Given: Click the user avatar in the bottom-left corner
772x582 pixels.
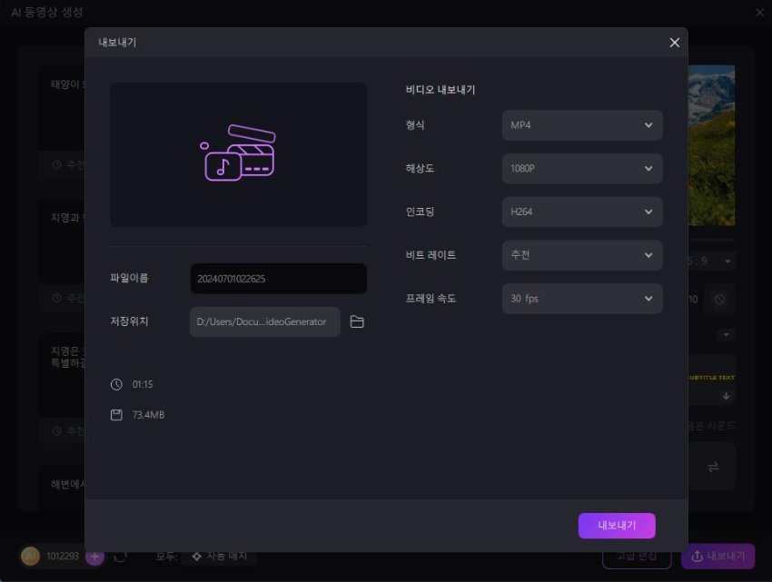Looking at the screenshot, I should pos(30,556).
